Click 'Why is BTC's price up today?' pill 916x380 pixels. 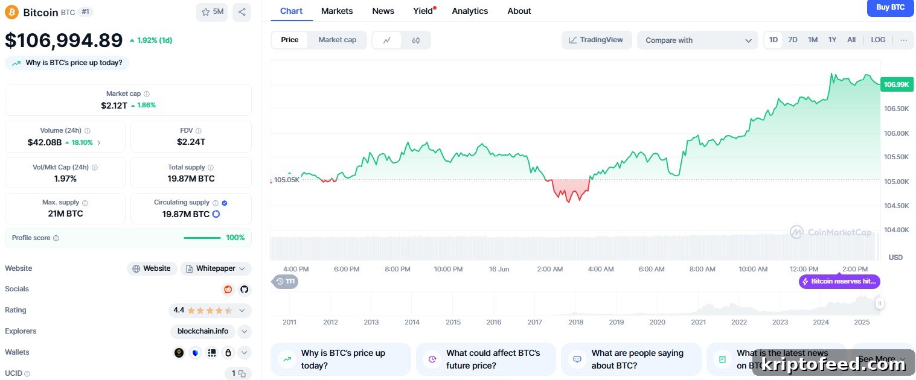pos(67,63)
